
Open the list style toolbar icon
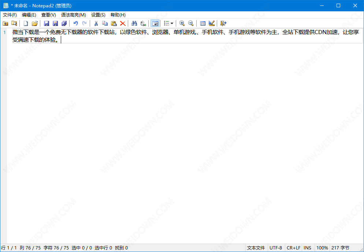point(167,23)
